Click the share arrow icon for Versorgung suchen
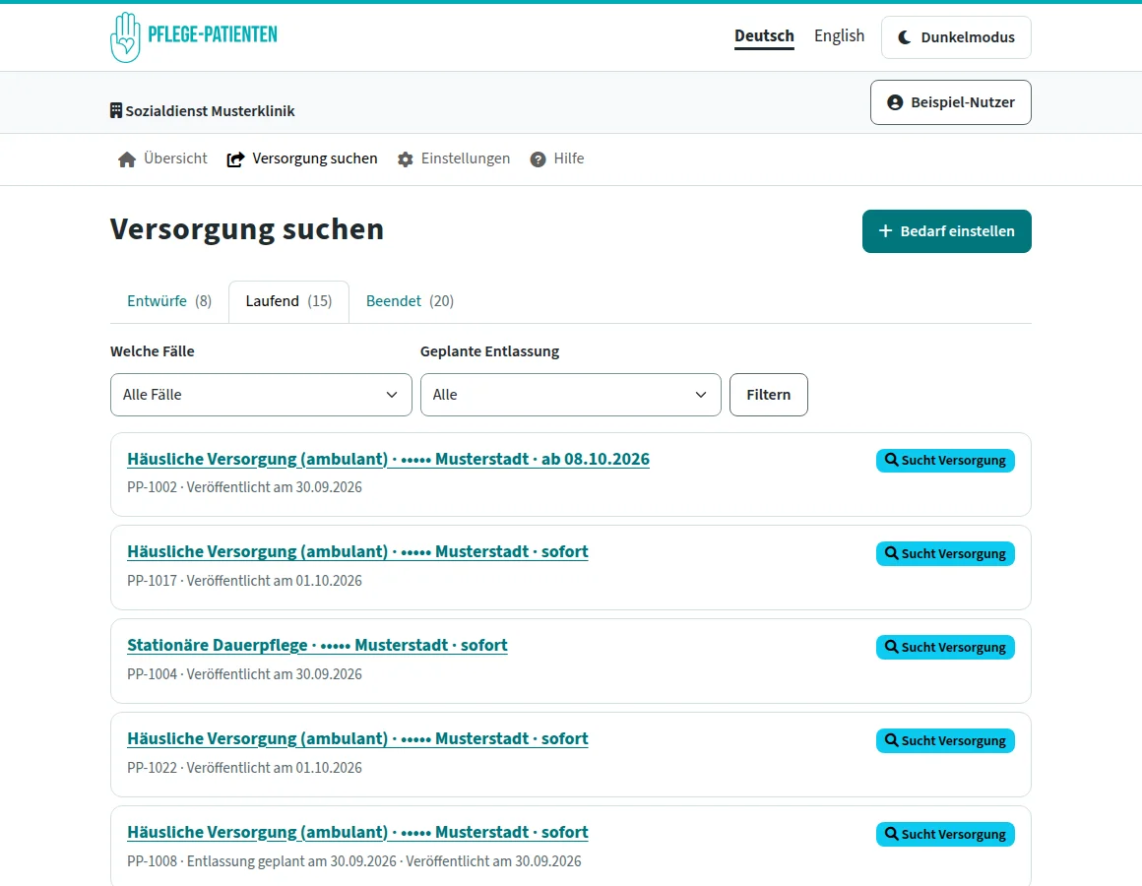Screen dimensions: 1142x886 235,159
